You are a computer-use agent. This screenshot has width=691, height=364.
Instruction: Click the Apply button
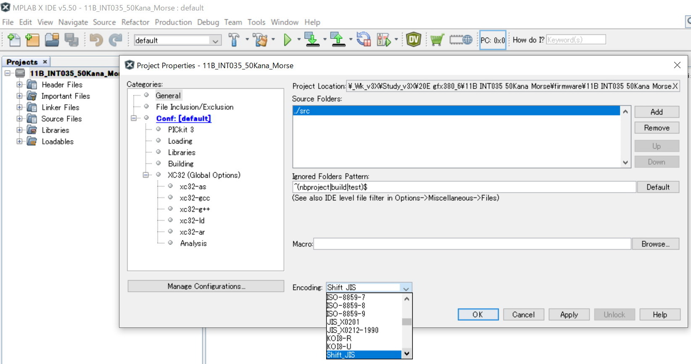569,314
